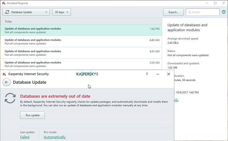This screenshot has height=141, width=228.
Task: Close the Kaspersky Internet Security window
Action: 169,74
